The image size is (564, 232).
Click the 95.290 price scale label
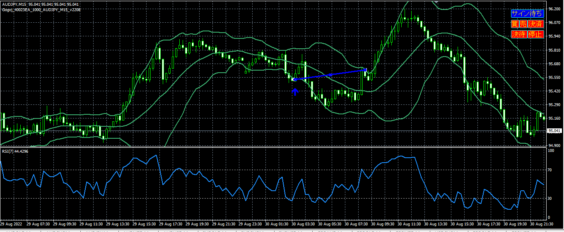point(554,104)
